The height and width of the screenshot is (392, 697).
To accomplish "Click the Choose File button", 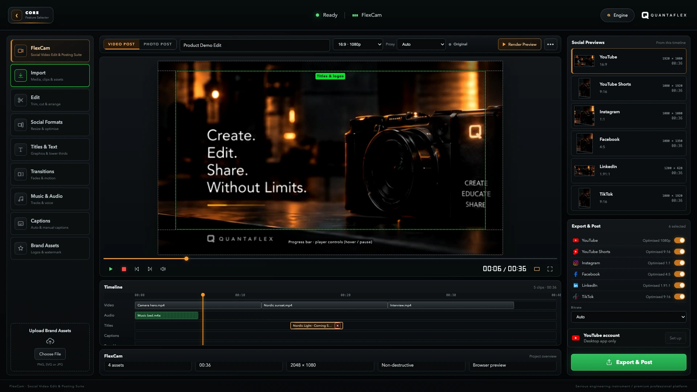I will coord(50,354).
